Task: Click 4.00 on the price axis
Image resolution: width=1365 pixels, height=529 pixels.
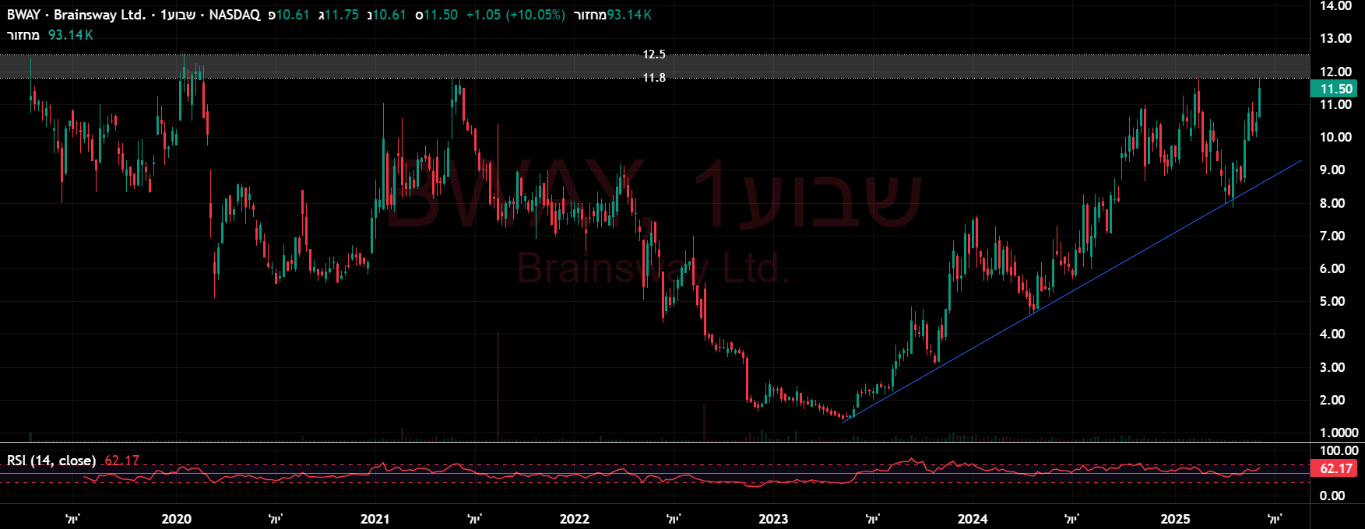Action: pyautogui.click(x=1332, y=334)
